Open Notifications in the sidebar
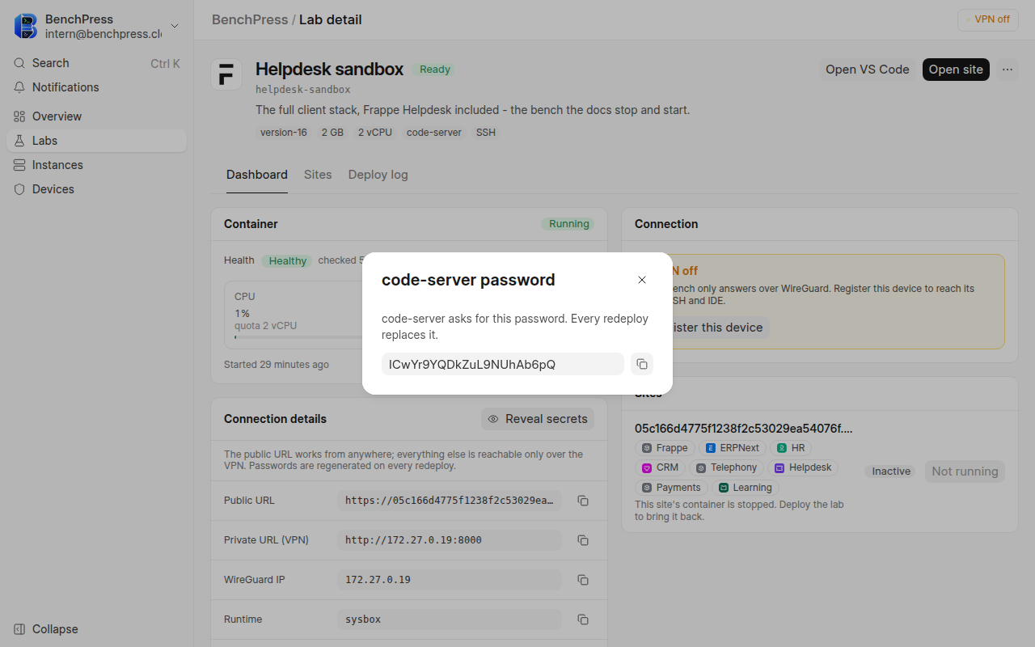This screenshot has height=647, width=1035. coord(97,87)
